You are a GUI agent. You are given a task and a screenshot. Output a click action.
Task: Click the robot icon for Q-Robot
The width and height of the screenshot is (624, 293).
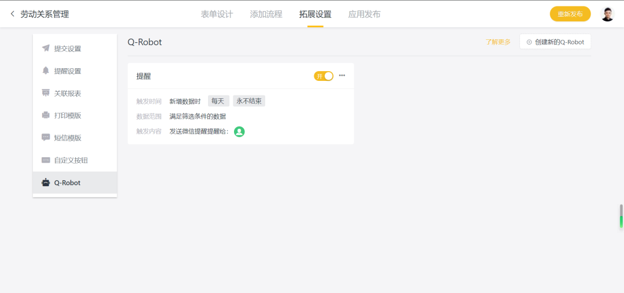coord(46,182)
